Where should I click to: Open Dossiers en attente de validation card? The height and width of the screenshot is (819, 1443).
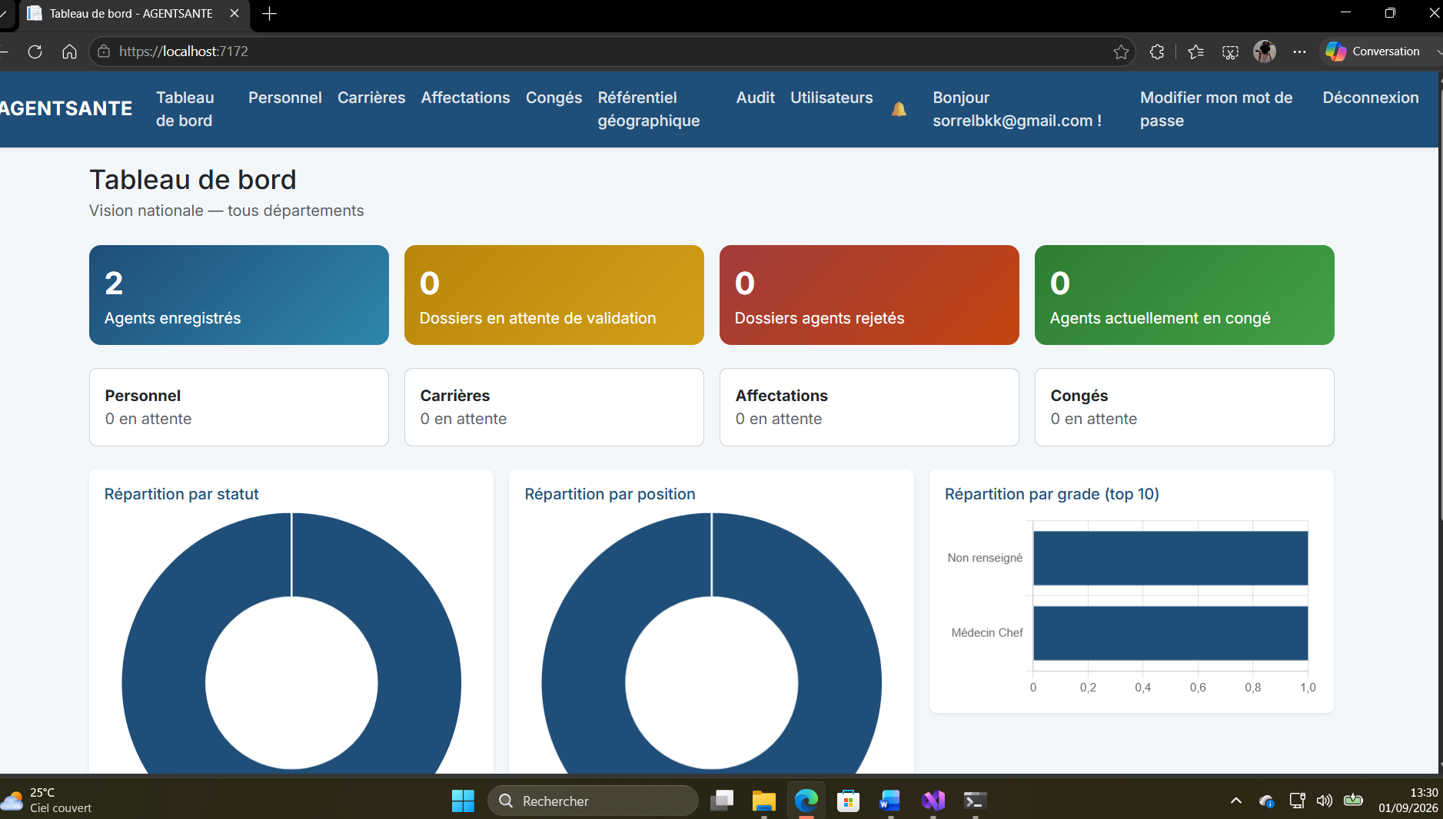[x=554, y=295]
